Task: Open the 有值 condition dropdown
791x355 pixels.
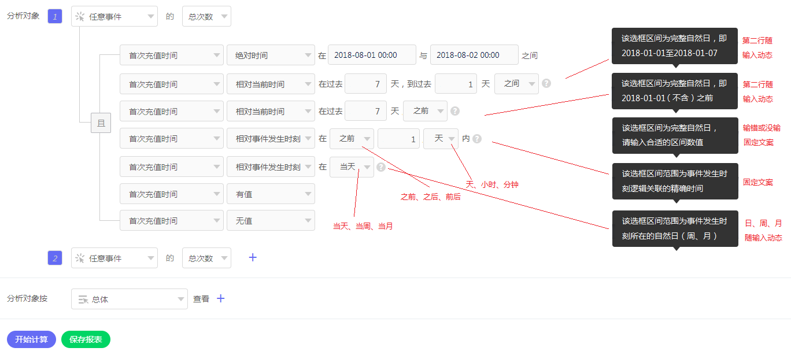Action: click(x=271, y=194)
